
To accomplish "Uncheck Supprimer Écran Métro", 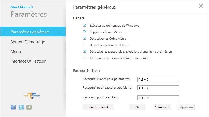I will [x=84, y=32].
